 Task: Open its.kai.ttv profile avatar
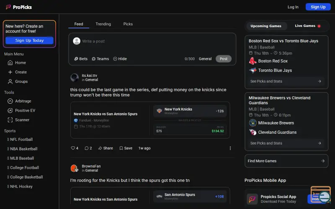click(75, 78)
